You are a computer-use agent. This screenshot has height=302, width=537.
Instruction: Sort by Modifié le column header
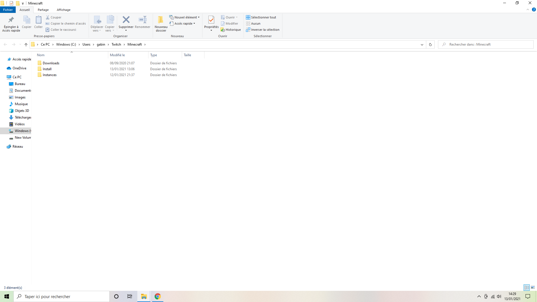tap(128, 55)
